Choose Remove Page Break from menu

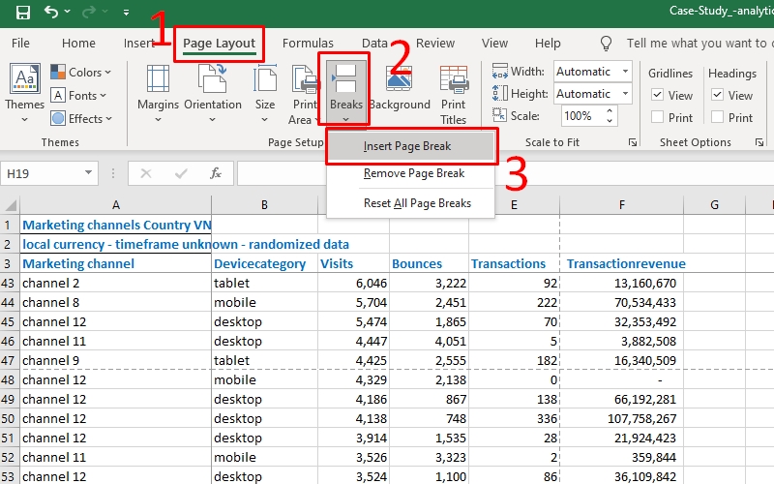pos(410,174)
